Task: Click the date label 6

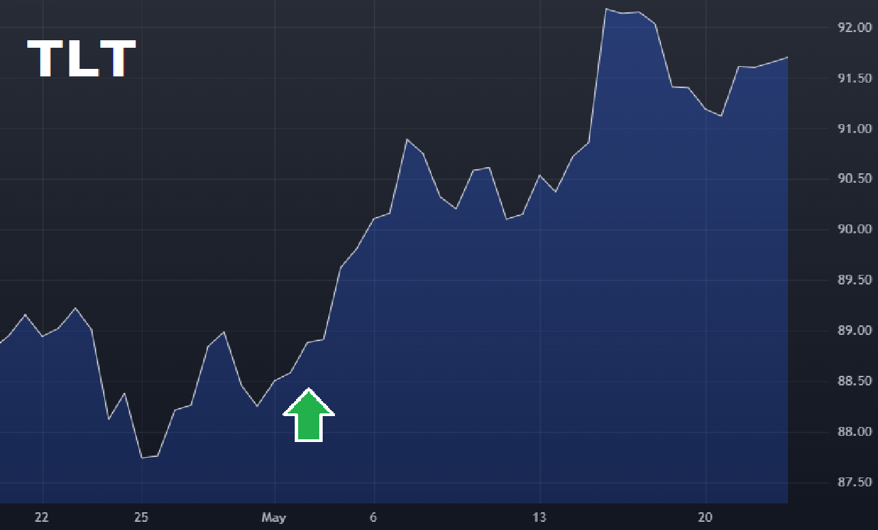Action: (x=373, y=518)
